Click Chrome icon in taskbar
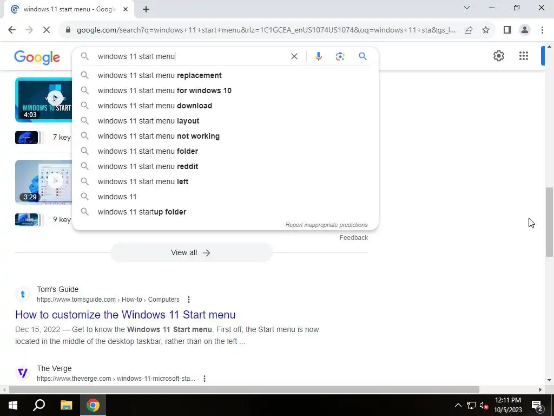The image size is (554, 416). coord(93,405)
